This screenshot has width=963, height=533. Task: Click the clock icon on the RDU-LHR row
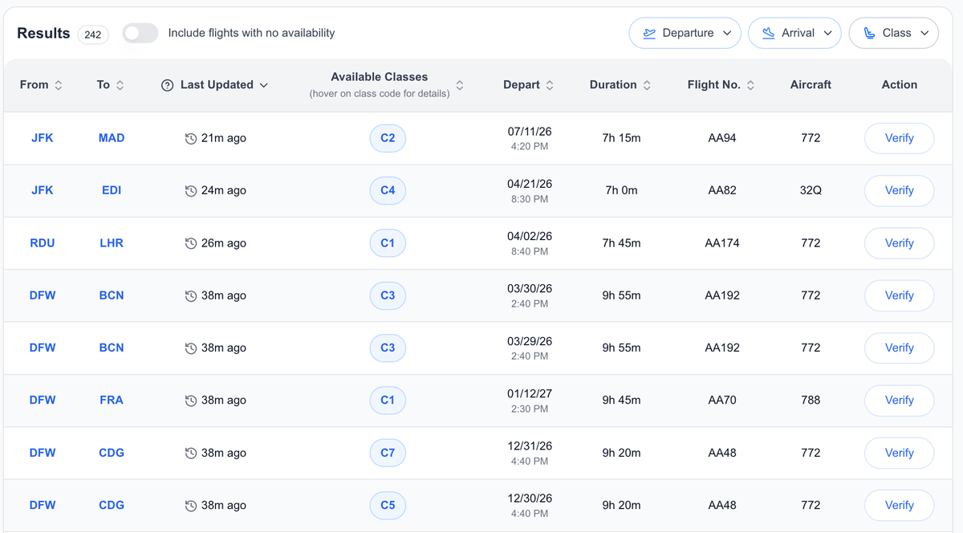point(190,242)
